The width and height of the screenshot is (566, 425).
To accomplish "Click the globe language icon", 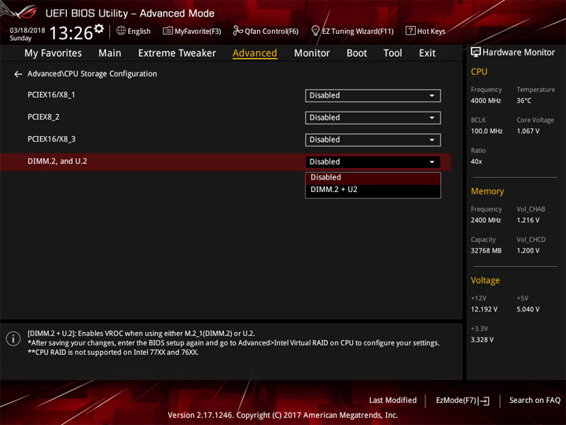I will click(121, 31).
